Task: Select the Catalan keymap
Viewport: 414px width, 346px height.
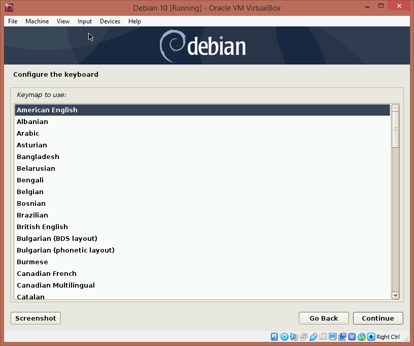Action: click(202, 296)
